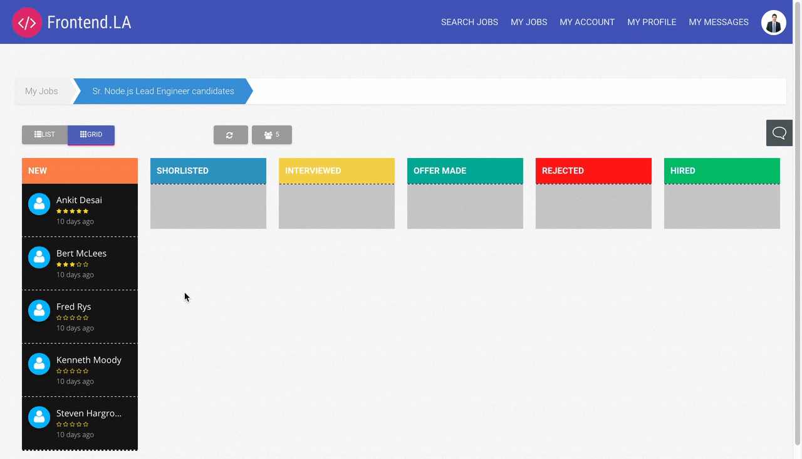This screenshot has height=459, width=802.
Task: Click Bert McLees's avatar icon
Action: point(39,257)
